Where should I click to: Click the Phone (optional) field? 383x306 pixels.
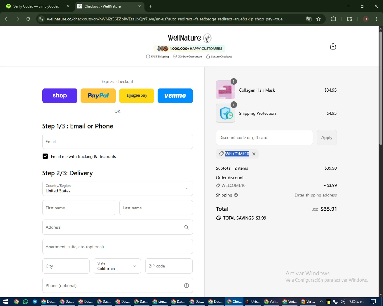[117, 285]
